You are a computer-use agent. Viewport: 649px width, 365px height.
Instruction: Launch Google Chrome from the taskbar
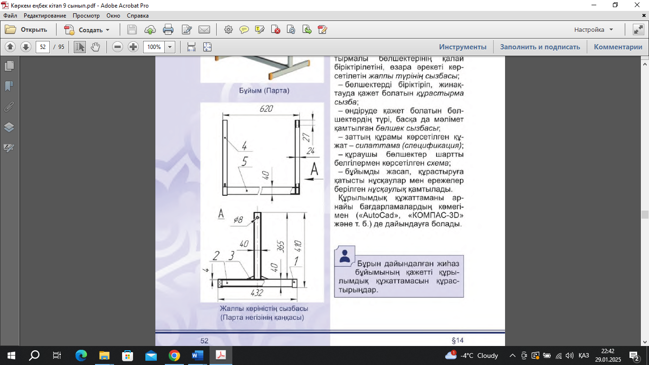(x=174, y=355)
